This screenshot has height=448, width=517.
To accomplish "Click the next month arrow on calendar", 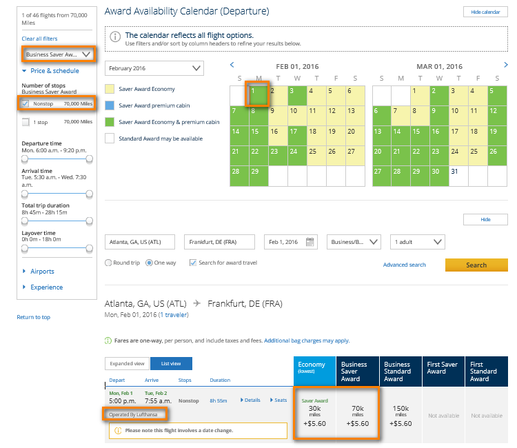I will (505, 65).
